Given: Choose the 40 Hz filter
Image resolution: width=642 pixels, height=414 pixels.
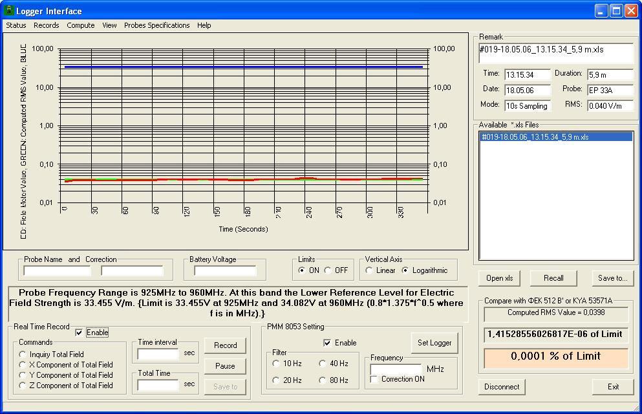Looking at the screenshot, I should (x=323, y=364).
